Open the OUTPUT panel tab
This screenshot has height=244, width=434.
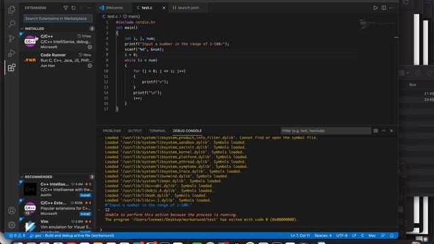tap(135, 131)
